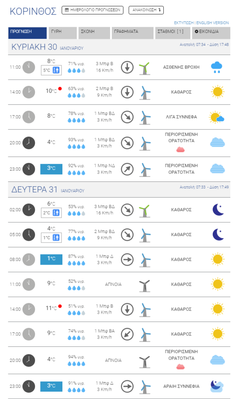Expand the ΑΝΑΚΟΙΝΩΣΗ dropdown button

pyautogui.click(x=146, y=10)
